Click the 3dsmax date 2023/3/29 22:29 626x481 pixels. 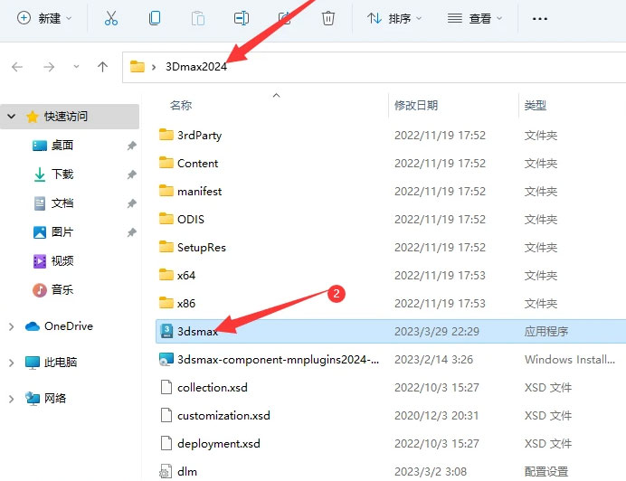(x=437, y=331)
